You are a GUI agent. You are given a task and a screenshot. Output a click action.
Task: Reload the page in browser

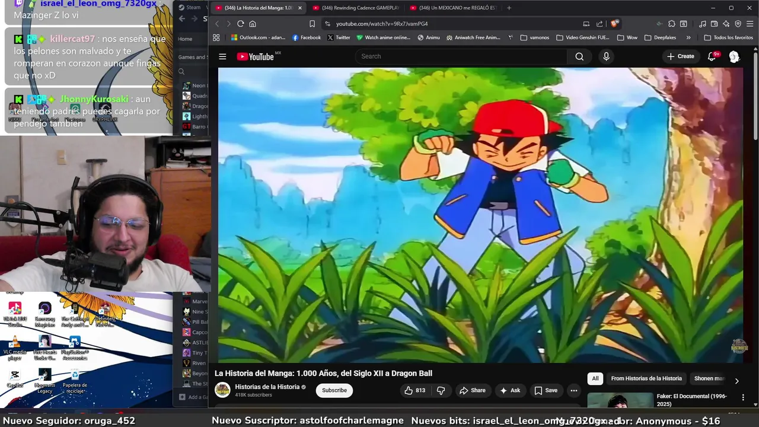(x=240, y=24)
